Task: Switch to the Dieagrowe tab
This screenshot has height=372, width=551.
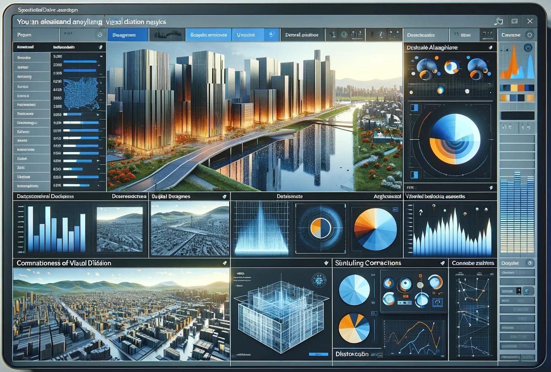Action: pos(127,35)
